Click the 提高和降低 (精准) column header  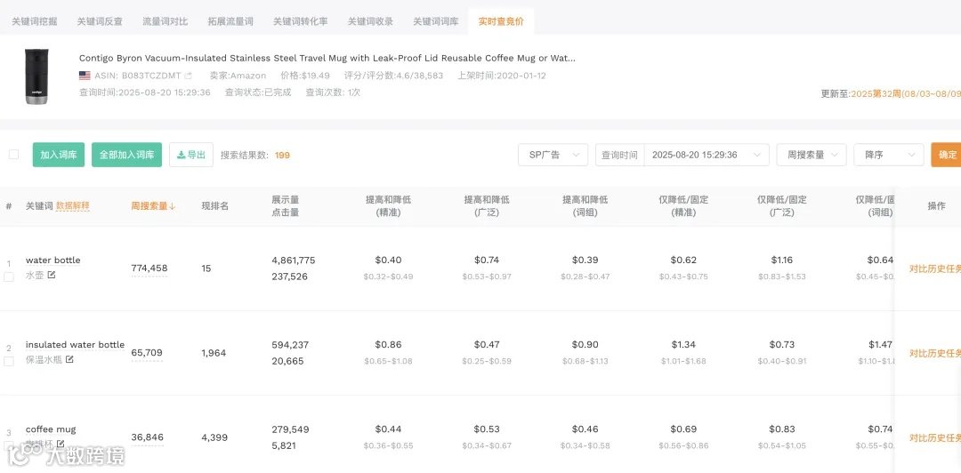[389, 206]
